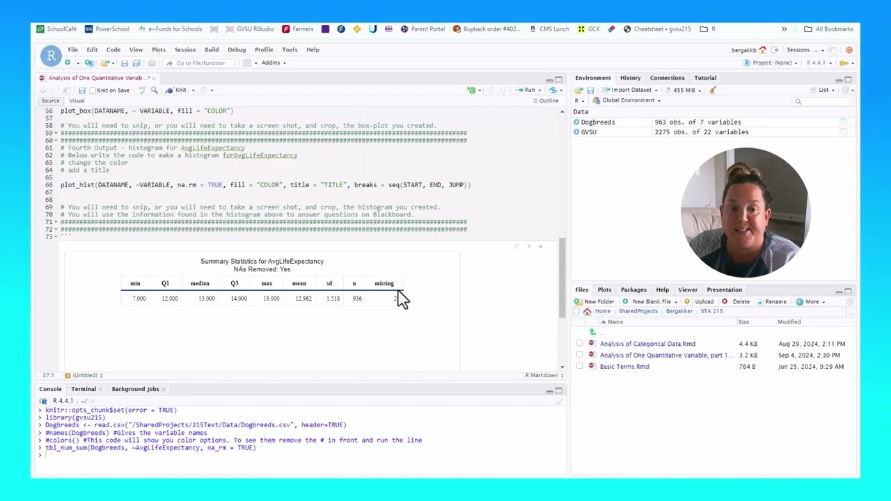Switch editor to Source mode
The width and height of the screenshot is (891, 501).
[x=50, y=101]
